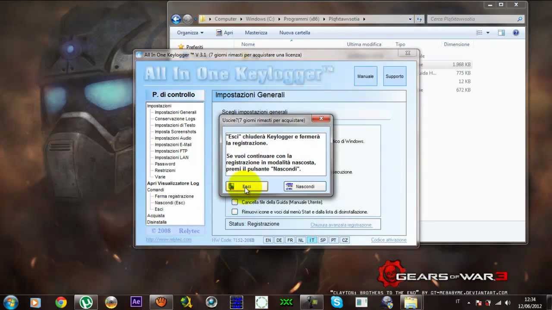Image resolution: width=552 pixels, height=310 pixels.
Task: Select Impostazioni di Testo in tree
Action: click(175, 125)
